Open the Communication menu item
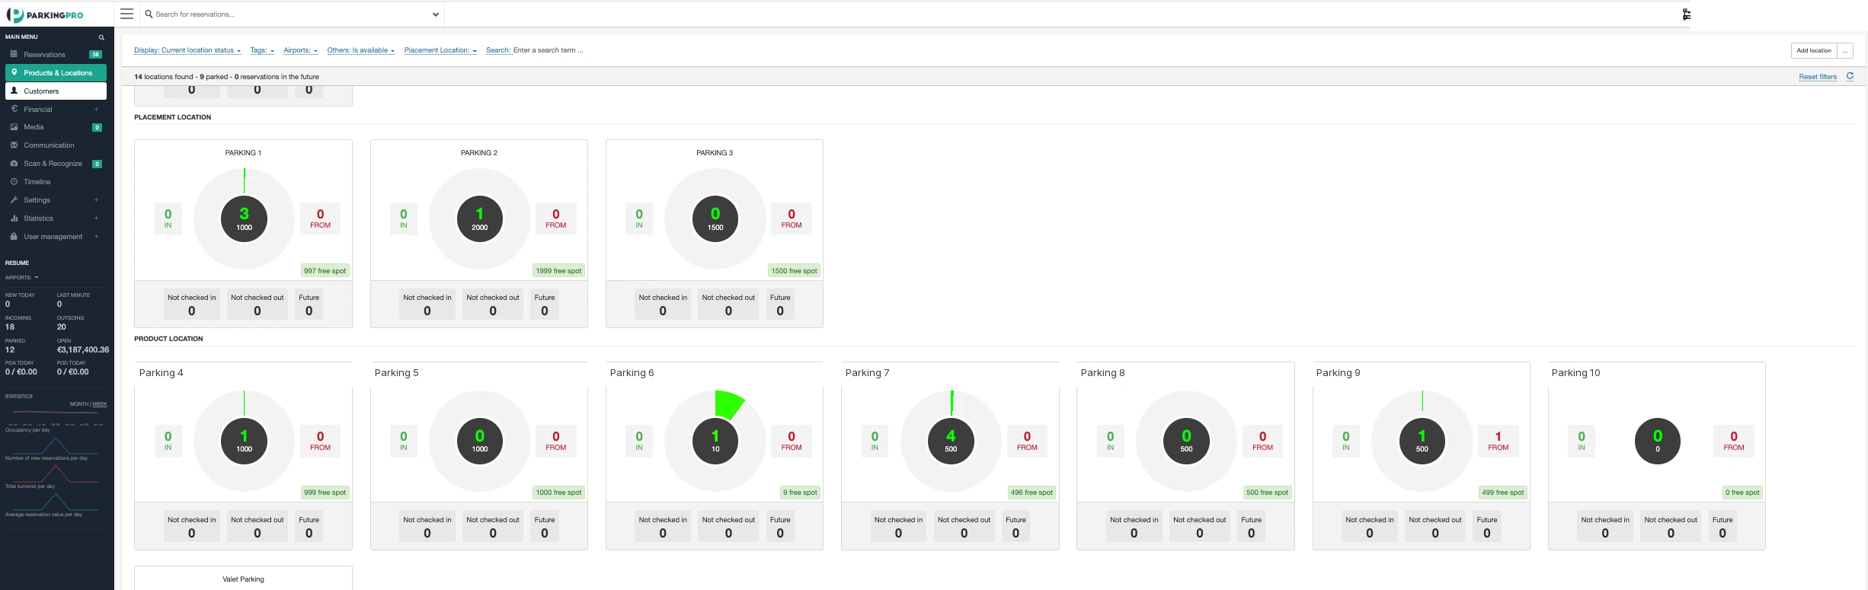The image size is (1868, 590). (56, 145)
